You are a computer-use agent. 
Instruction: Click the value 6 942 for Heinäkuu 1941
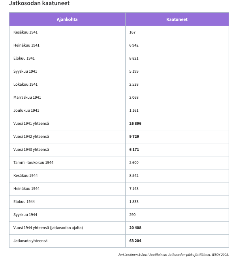134,45
